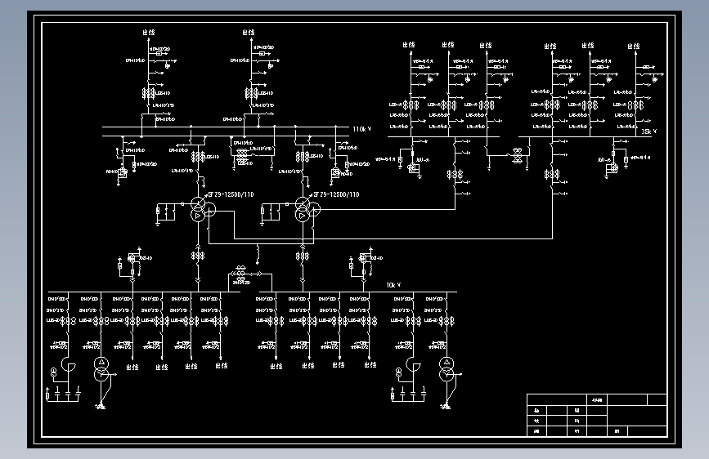The image size is (709, 459).
Task: Select the right station service transformer symbol
Action: (x=446, y=368)
